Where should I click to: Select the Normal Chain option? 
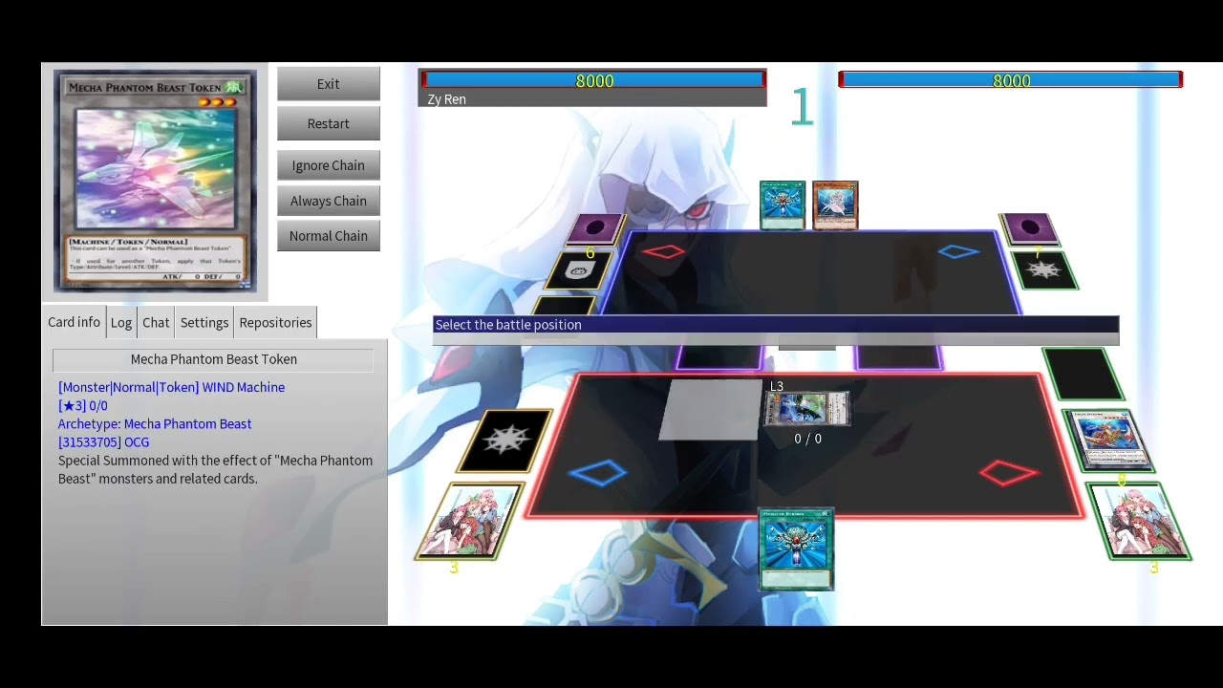pyautogui.click(x=329, y=236)
